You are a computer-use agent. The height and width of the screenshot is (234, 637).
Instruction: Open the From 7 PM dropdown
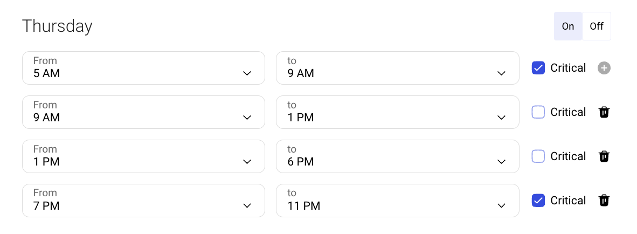tap(143, 201)
